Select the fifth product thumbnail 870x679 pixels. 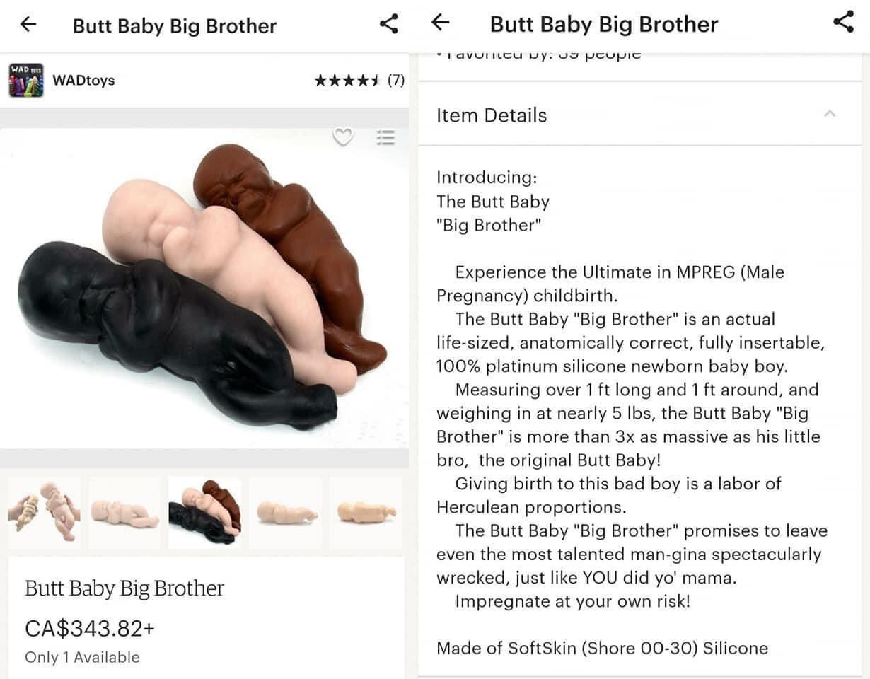click(x=366, y=513)
